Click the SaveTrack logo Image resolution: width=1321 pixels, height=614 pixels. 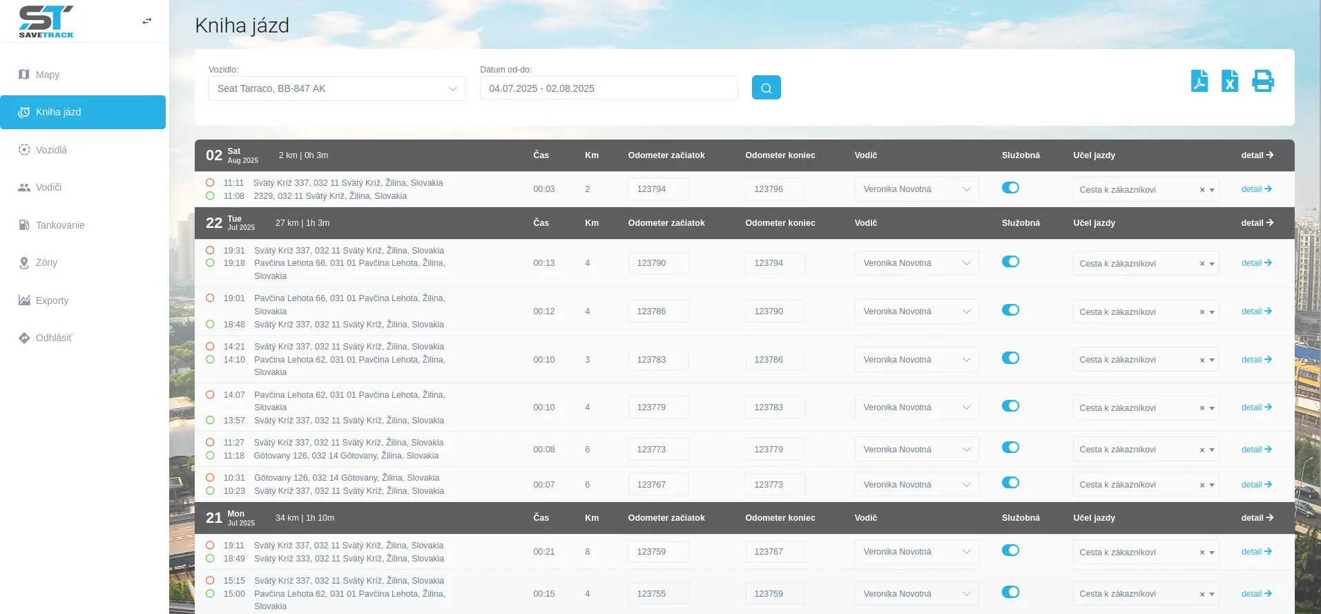click(46, 21)
